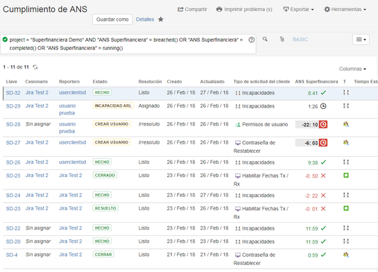The image size is (378, 272).
Task: Click the red breached clock icon for SD-28
Action: [323, 124]
